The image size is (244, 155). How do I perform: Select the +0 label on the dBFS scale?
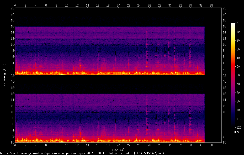tap(237, 23)
